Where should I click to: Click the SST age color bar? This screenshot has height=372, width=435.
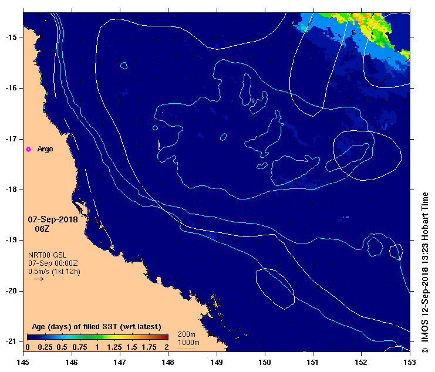97,337
